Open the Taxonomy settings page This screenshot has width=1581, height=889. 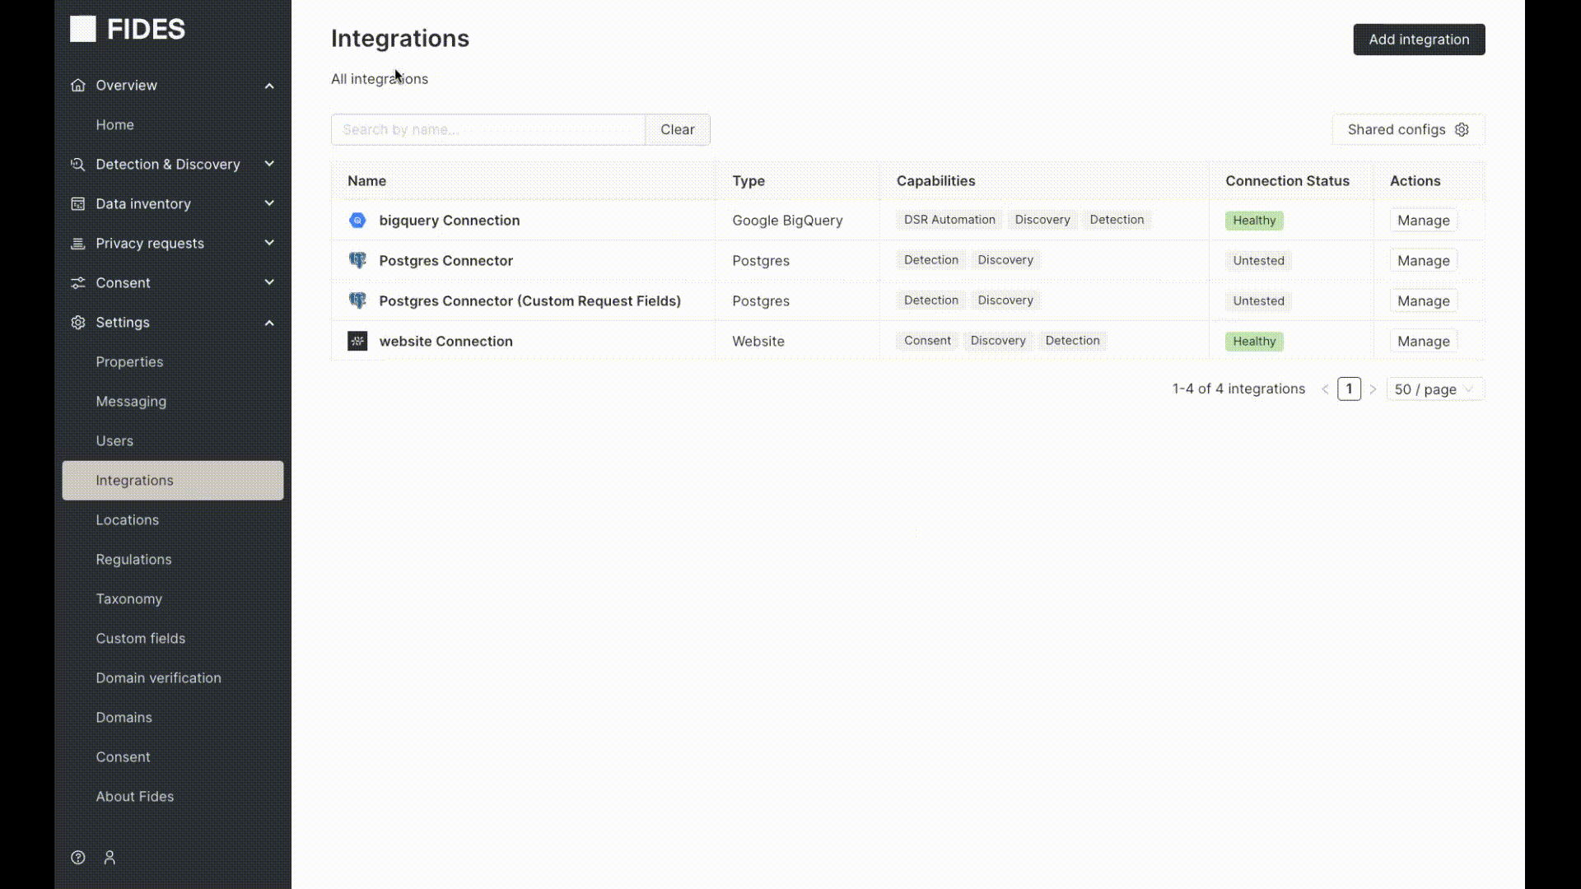129,599
